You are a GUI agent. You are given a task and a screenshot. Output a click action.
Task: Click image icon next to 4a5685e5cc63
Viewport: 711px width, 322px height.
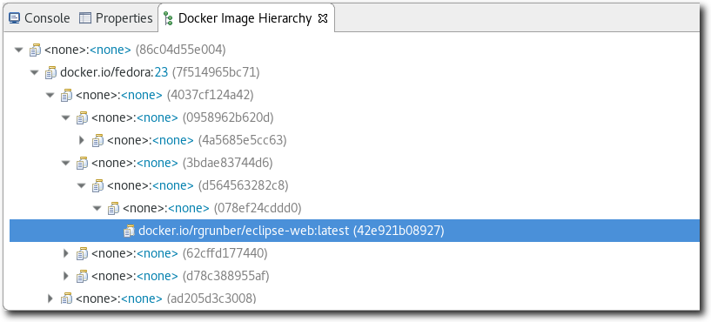tap(98, 141)
